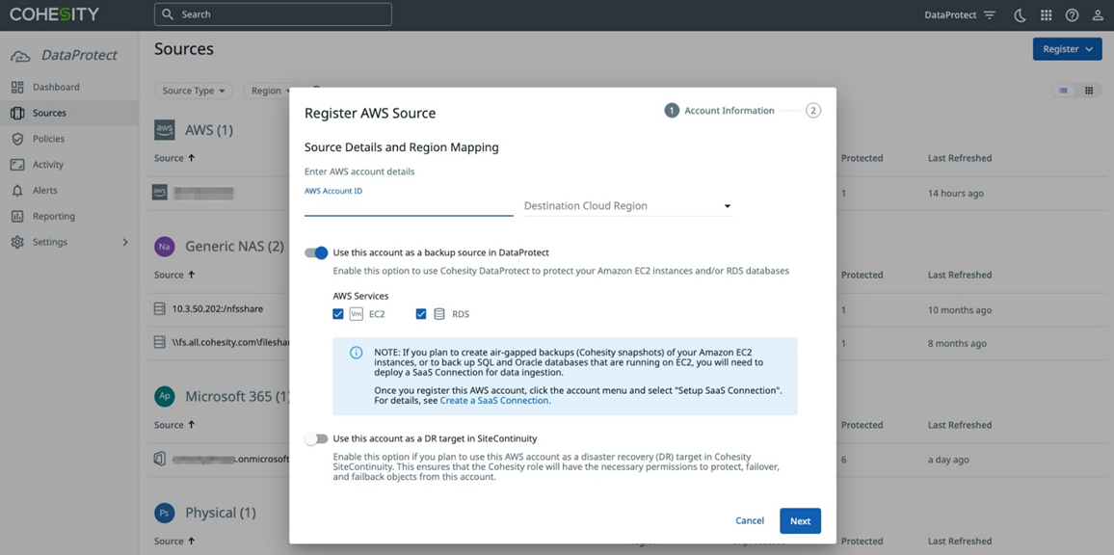Viewport: 1114px width, 555px height.
Task: Open the help question mark icon
Action: [1073, 14]
